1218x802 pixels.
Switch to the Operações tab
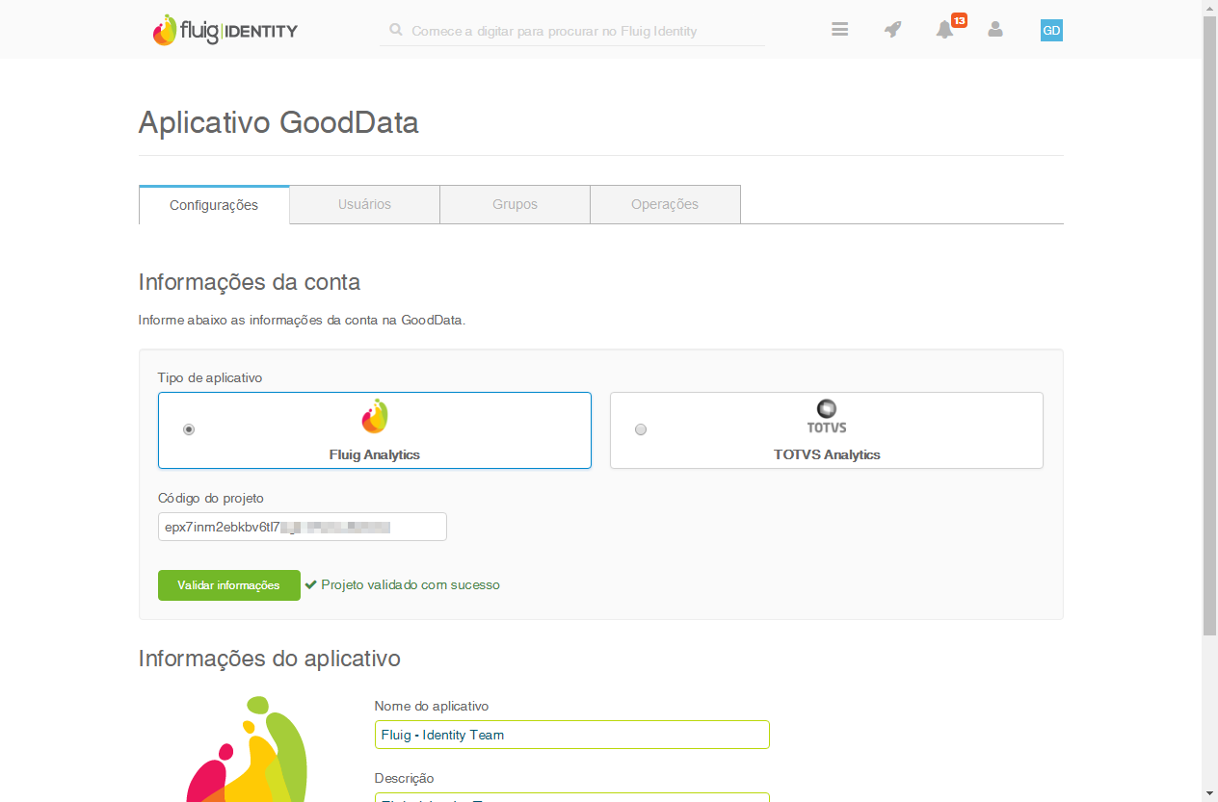click(665, 204)
